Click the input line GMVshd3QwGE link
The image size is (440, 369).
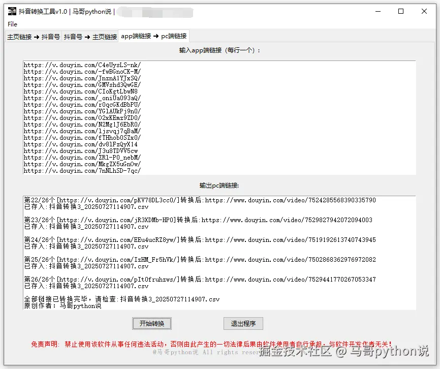click(82, 85)
